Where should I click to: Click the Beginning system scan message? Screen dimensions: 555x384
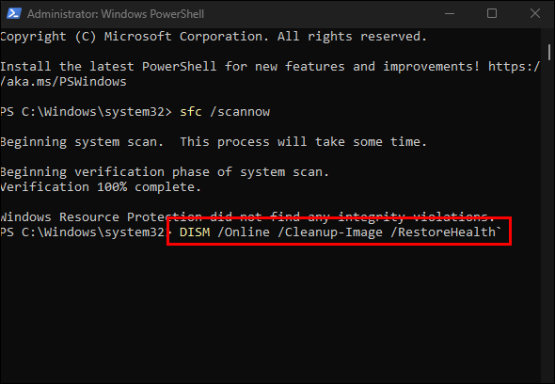click(x=214, y=142)
